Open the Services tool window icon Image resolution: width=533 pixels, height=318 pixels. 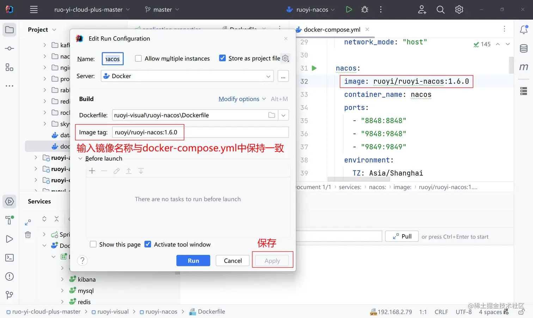point(10,202)
